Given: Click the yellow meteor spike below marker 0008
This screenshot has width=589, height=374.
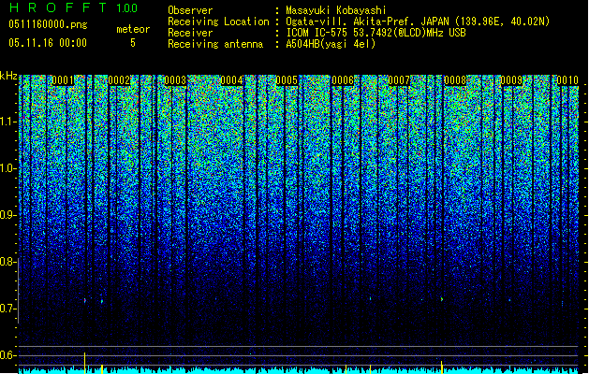Looking at the screenshot, I should tap(442, 367).
